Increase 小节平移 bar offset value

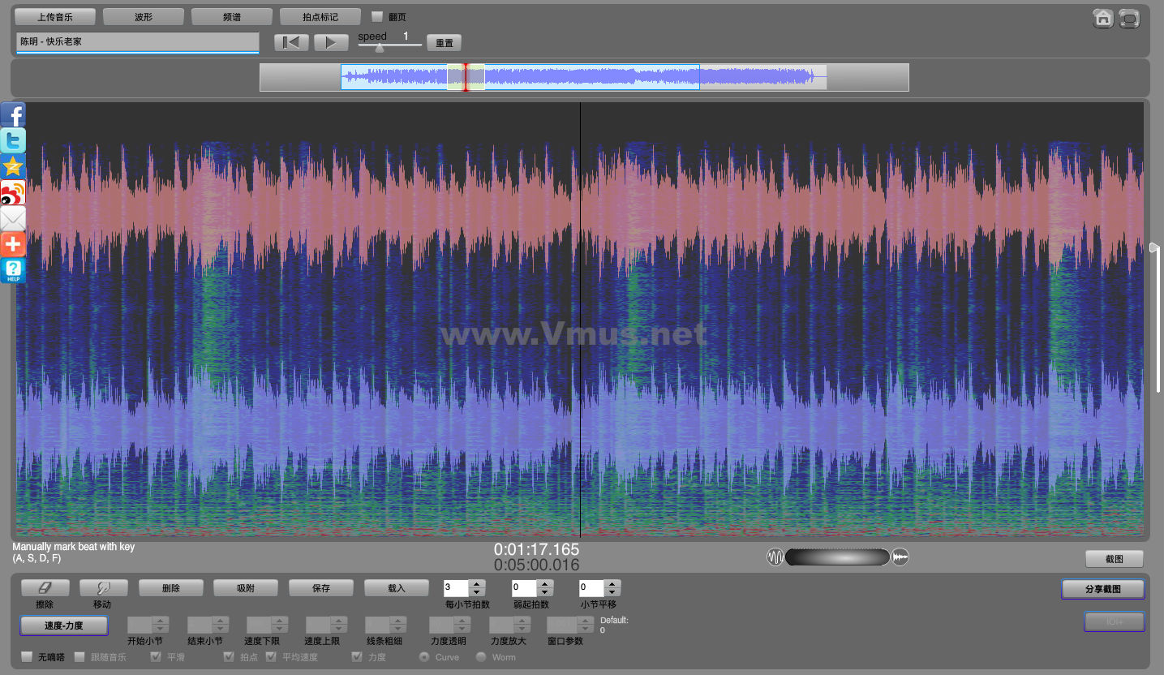click(x=613, y=584)
